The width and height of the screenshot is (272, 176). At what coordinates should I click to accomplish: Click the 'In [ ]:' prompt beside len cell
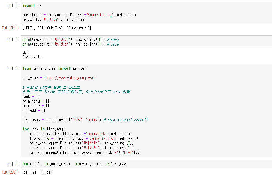pos(13,164)
